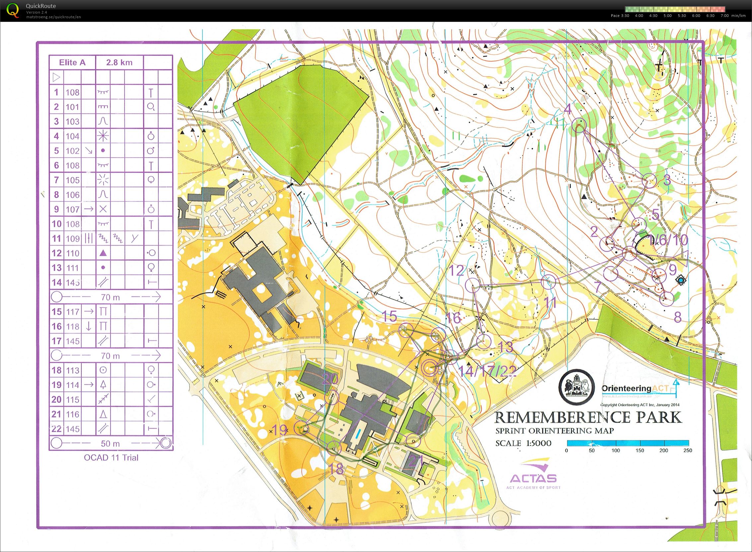Click control code 109 in row 11
Viewport: 752px width, 552px height.
(72, 239)
